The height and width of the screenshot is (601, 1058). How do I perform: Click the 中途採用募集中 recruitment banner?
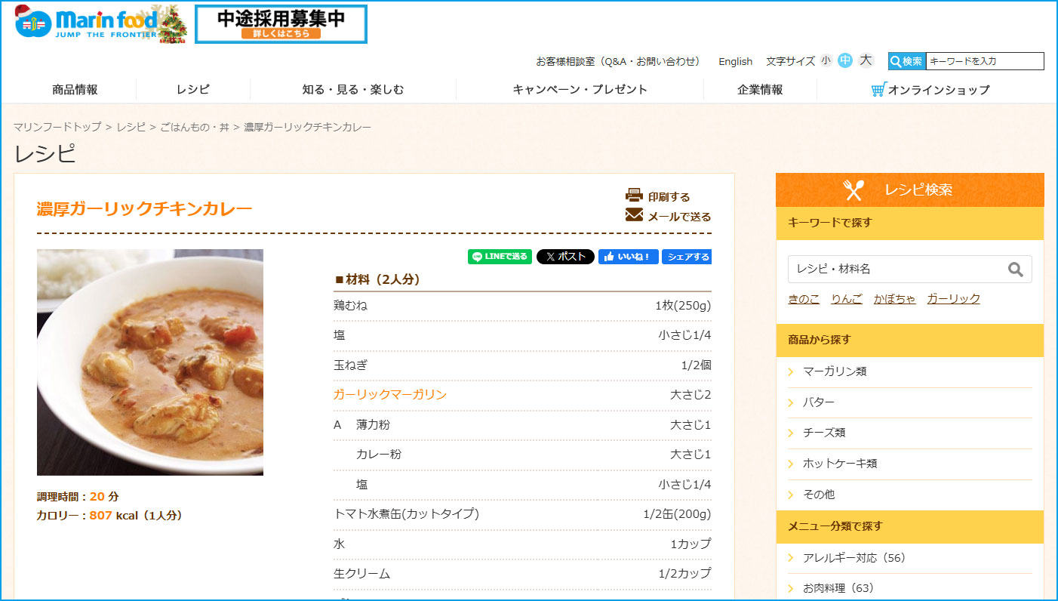point(281,24)
